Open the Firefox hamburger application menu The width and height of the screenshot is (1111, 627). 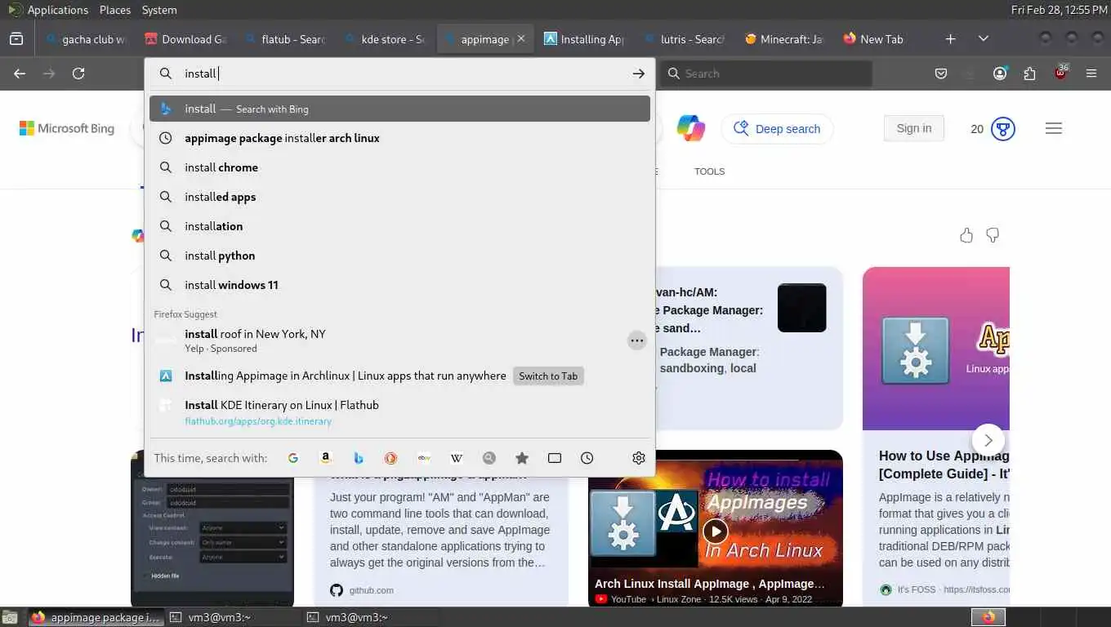click(1091, 73)
